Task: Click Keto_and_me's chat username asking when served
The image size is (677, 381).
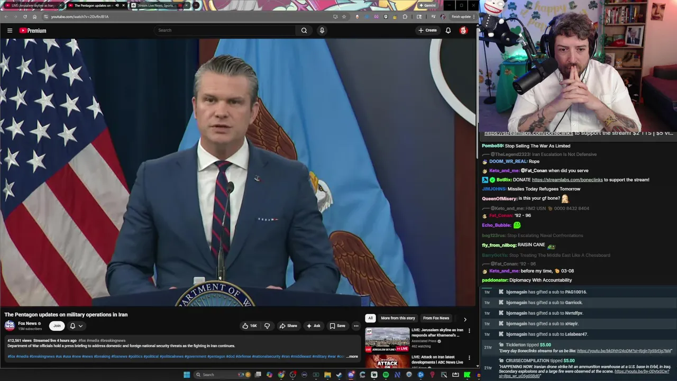Action: pyautogui.click(x=504, y=171)
